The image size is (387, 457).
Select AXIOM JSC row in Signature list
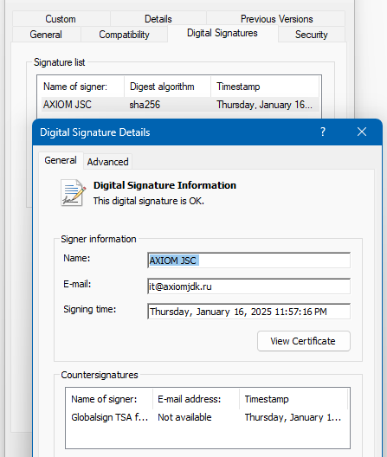180,105
